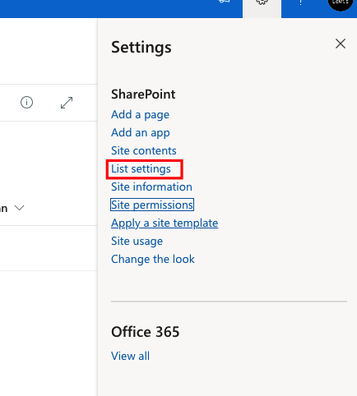Image resolution: width=357 pixels, height=396 pixels.
Task: Go to Site information
Action: [x=151, y=186]
